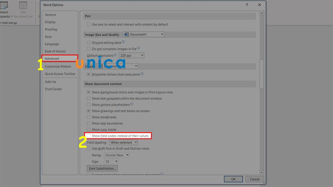
Task: Check Discard editing data
Action: [x=89, y=43]
